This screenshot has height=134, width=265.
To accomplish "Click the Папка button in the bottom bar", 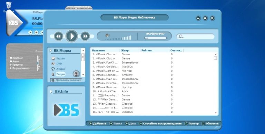I will (x=116, y=124).
